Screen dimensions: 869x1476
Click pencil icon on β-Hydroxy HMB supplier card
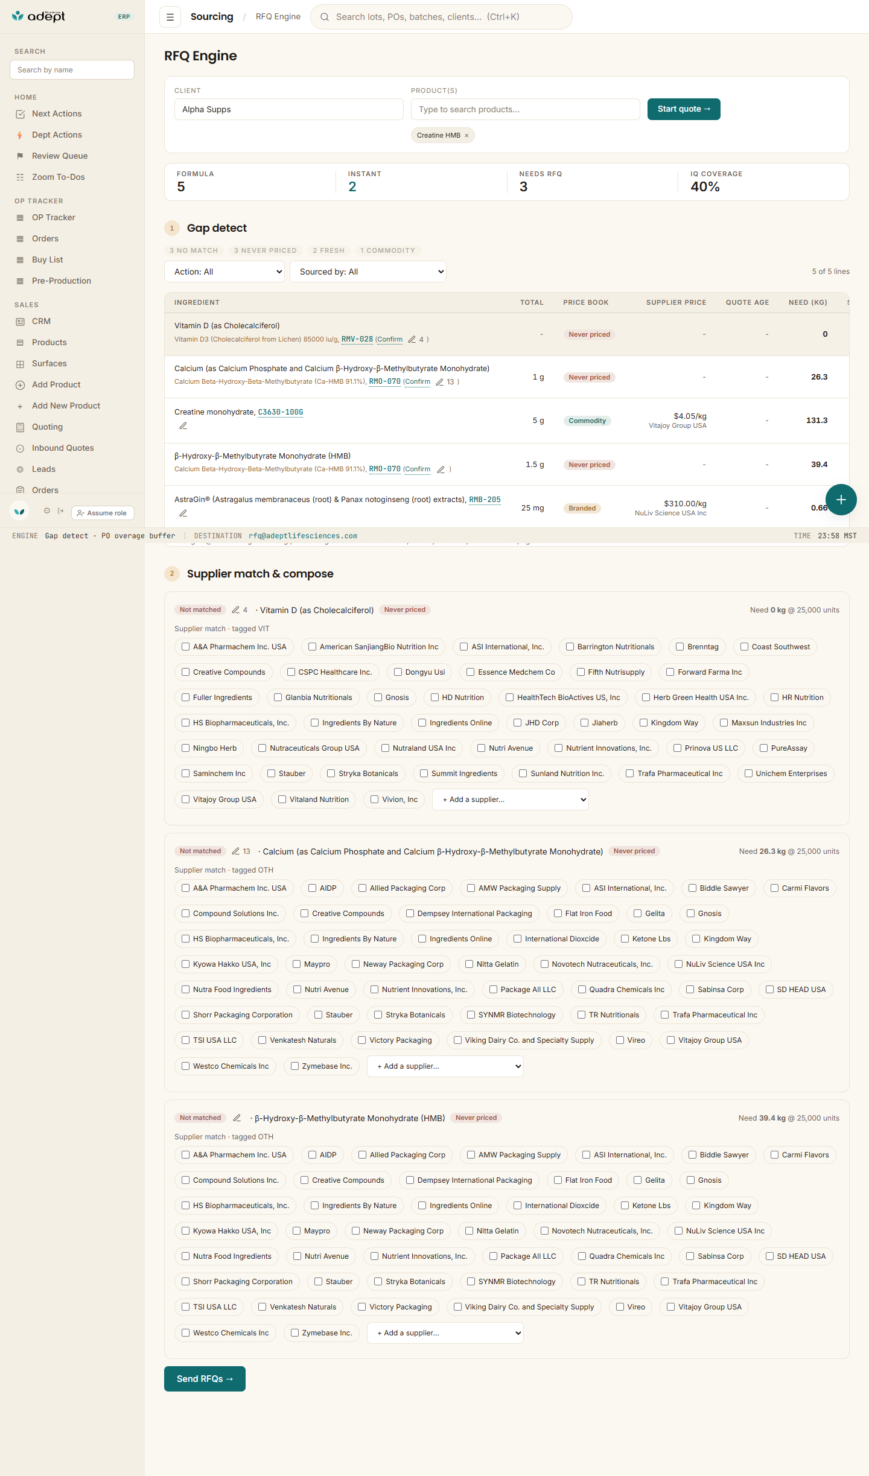(237, 1118)
